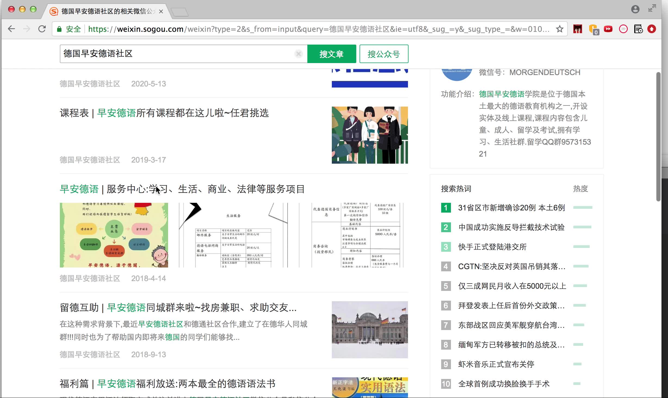Open a new browser tab

tap(180, 12)
